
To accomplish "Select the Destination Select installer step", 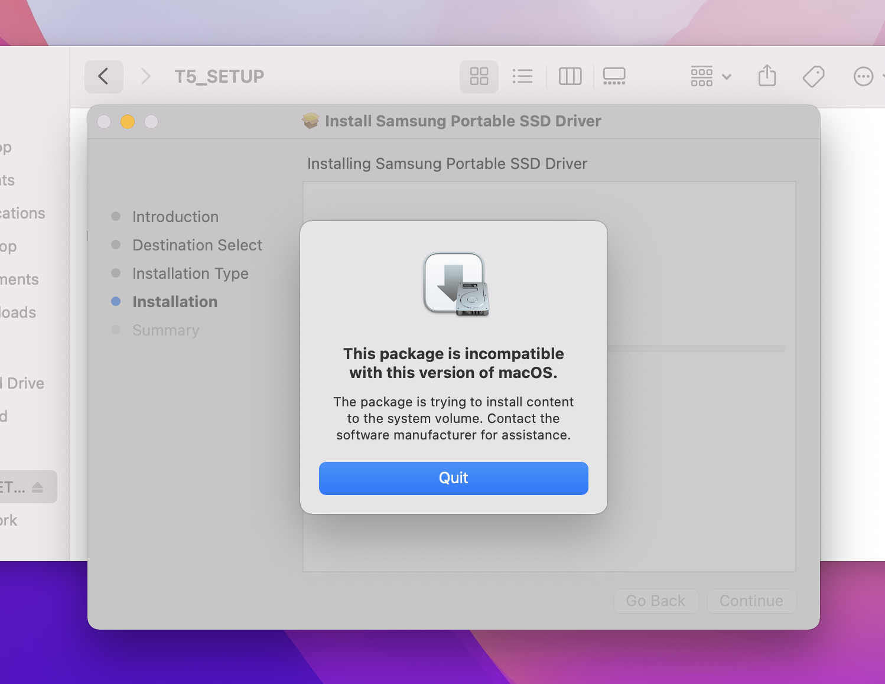I will 197,245.
